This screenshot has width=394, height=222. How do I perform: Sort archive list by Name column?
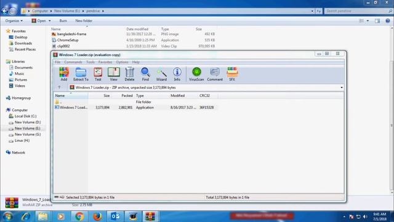pyautogui.click(x=71, y=96)
